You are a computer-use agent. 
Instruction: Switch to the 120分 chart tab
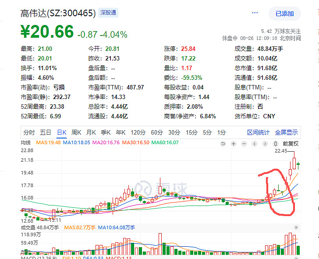tap(138, 133)
